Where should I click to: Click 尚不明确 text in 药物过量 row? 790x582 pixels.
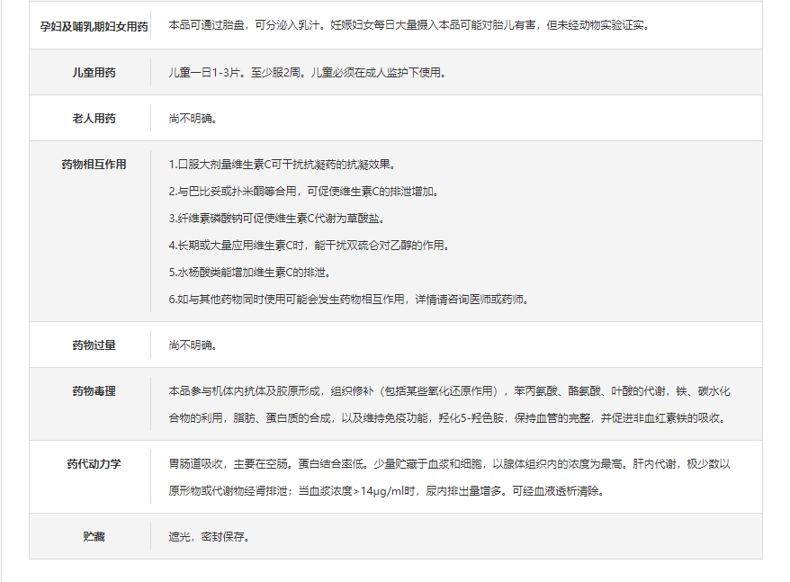pos(193,345)
